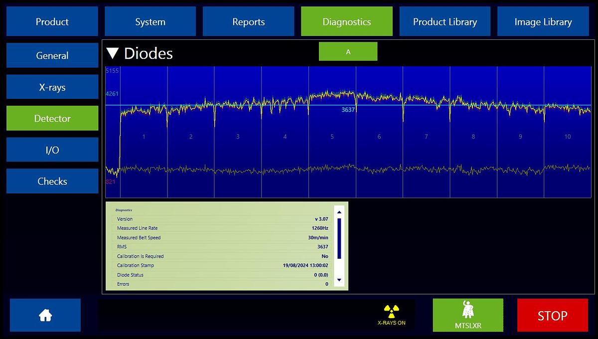The height and width of the screenshot is (339, 598).
Task: Open the X-rays diagnostics page
Action: point(52,87)
